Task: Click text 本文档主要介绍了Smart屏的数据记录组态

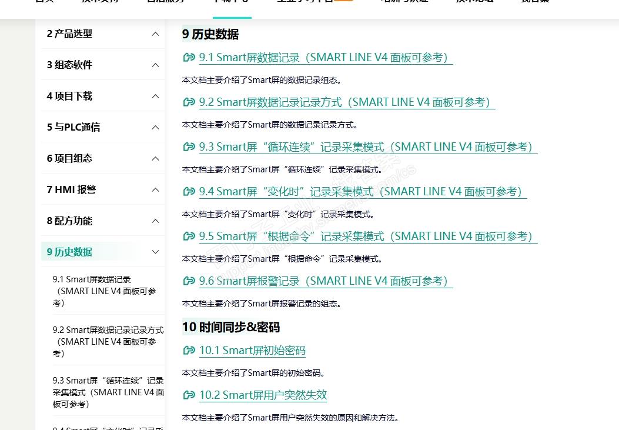Action: point(262,80)
